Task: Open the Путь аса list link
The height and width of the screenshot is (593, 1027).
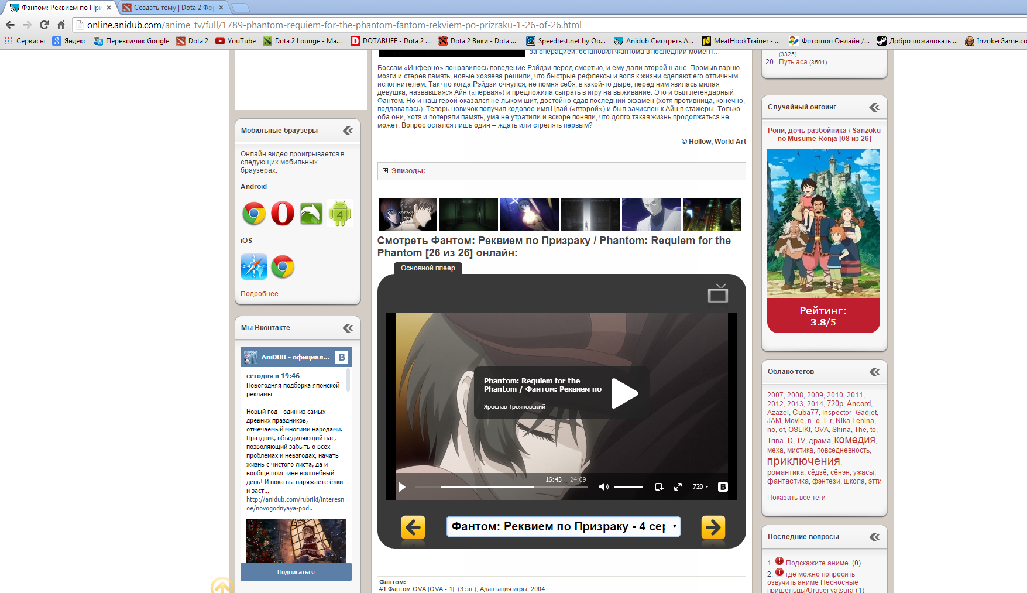Action: point(793,62)
